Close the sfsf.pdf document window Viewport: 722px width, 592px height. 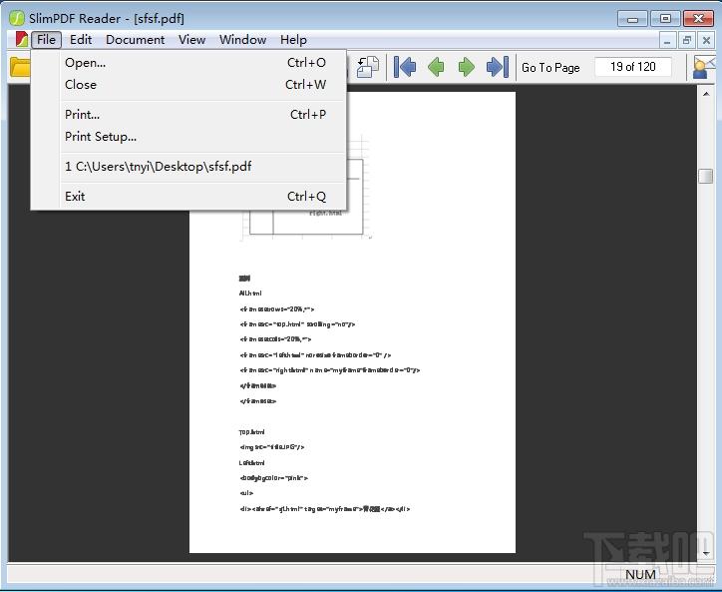point(706,41)
